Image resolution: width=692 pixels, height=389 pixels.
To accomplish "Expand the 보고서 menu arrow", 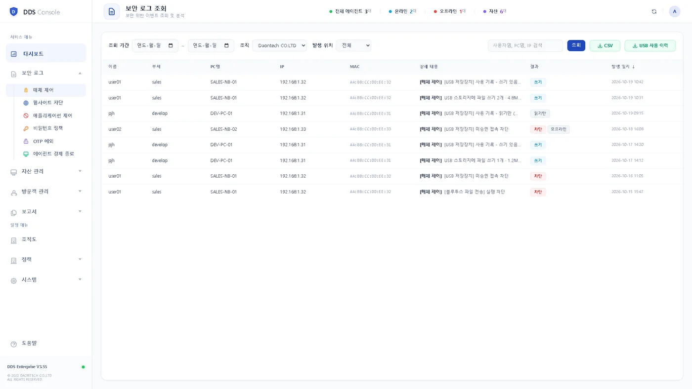I will pos(80,212).
